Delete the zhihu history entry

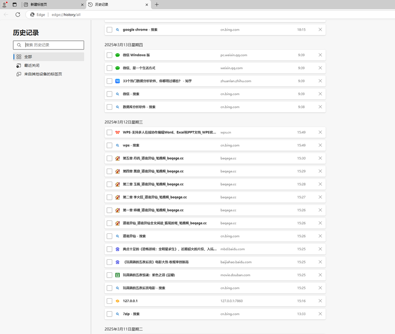point(320,81)
